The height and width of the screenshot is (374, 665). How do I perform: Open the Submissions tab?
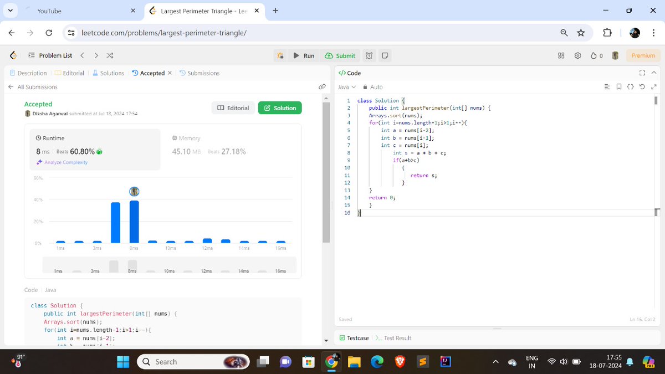(199, 73)
